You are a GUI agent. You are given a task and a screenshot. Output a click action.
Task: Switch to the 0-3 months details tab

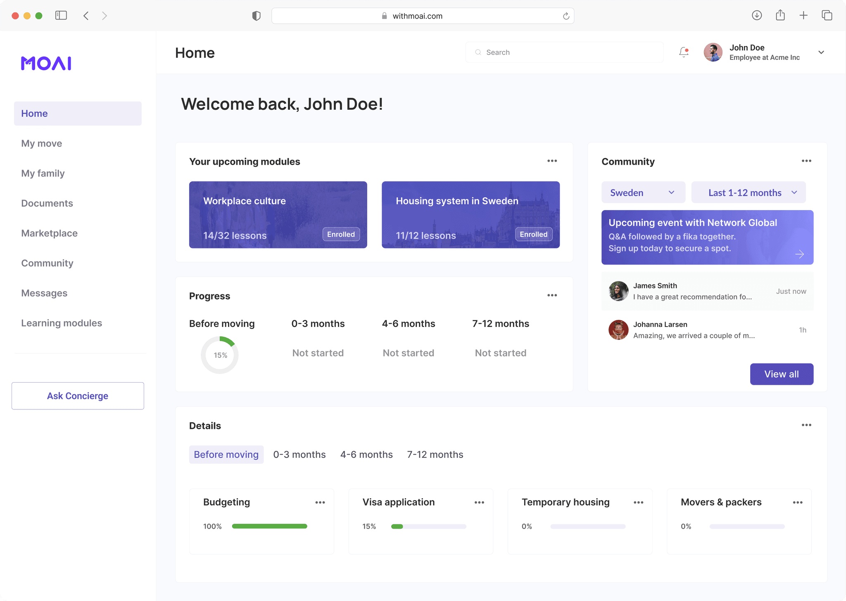tap(299, 454)
